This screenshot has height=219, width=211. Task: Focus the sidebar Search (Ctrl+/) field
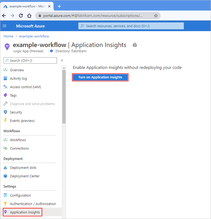click(x=30, y=61)
